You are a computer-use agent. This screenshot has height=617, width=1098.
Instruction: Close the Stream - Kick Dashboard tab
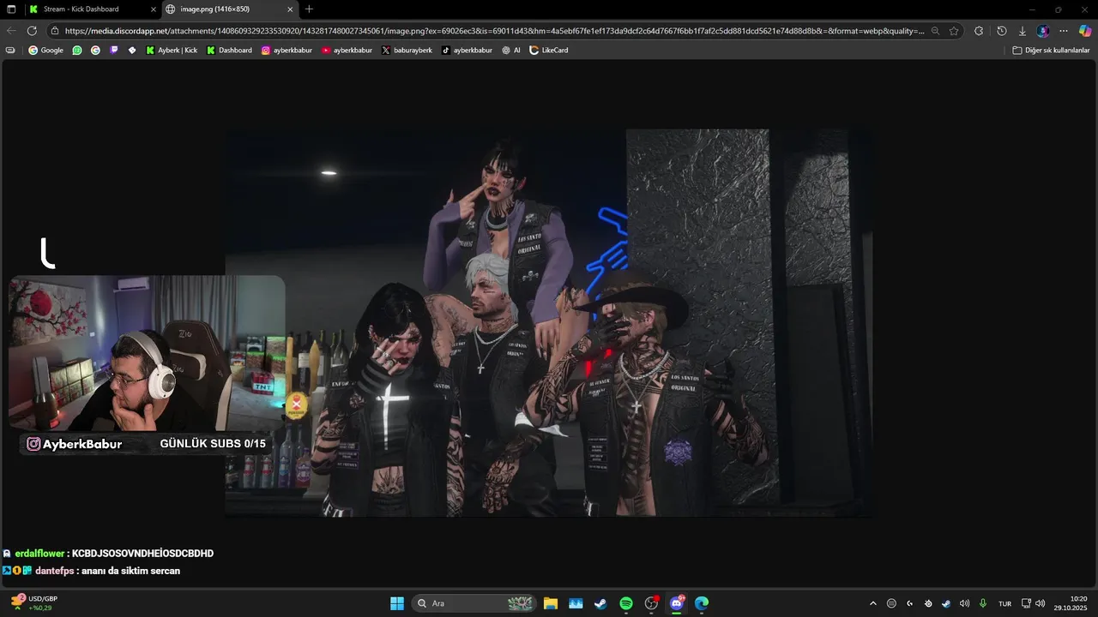click(x=153, y=9)
